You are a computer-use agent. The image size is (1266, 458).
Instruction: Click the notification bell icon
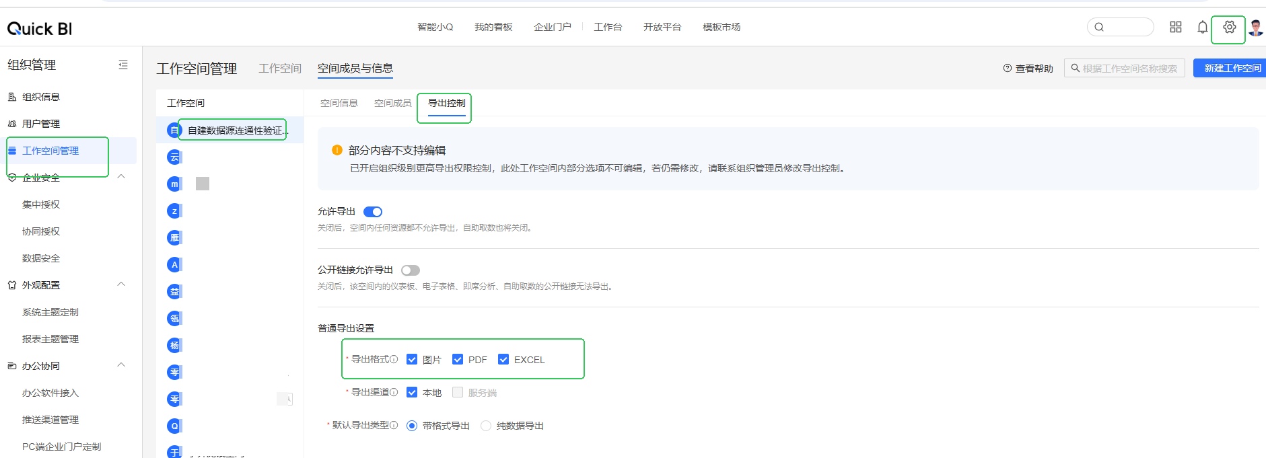[1202, 28]
